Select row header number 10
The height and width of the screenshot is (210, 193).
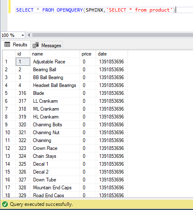point(9,133)
